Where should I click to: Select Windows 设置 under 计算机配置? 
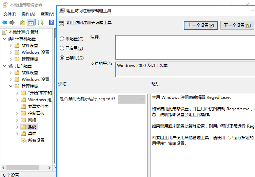pos(36,52)
